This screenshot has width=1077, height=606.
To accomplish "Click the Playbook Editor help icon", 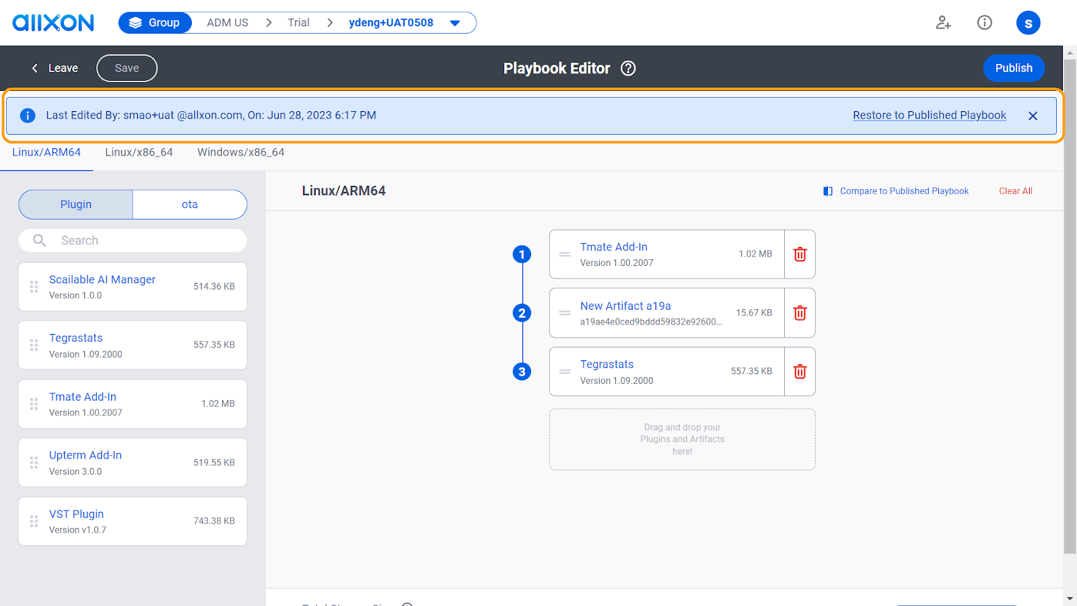I will (x=628, y=68).
